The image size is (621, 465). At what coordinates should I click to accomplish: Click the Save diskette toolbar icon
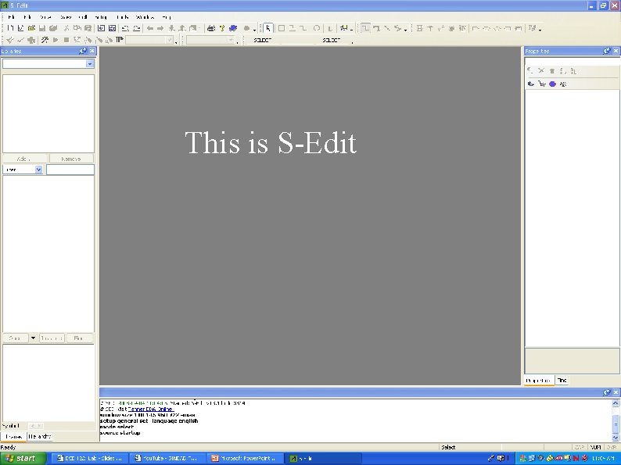point(42,28)
